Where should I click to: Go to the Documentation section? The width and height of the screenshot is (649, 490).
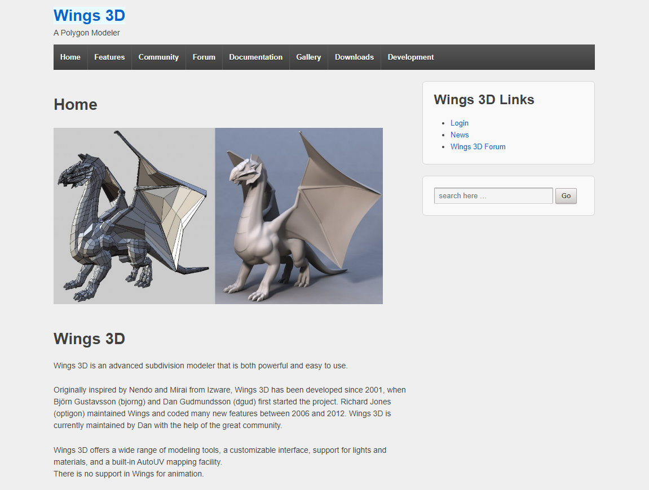coord(255,57)
